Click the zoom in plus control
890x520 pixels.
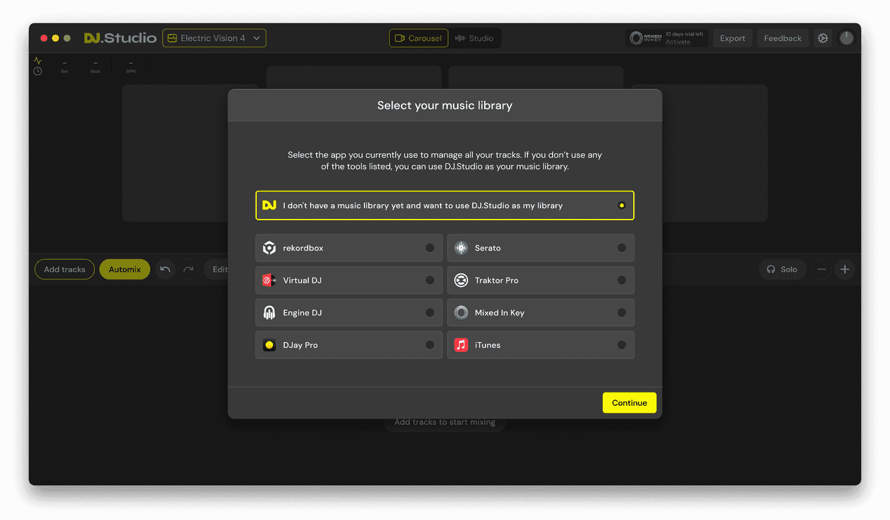coord(845,269)
